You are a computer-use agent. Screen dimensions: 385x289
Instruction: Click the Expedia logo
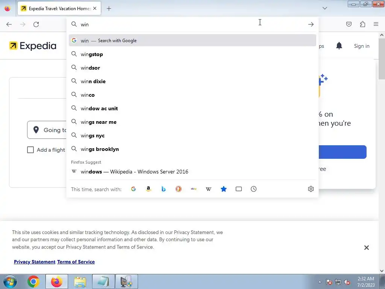33,46
